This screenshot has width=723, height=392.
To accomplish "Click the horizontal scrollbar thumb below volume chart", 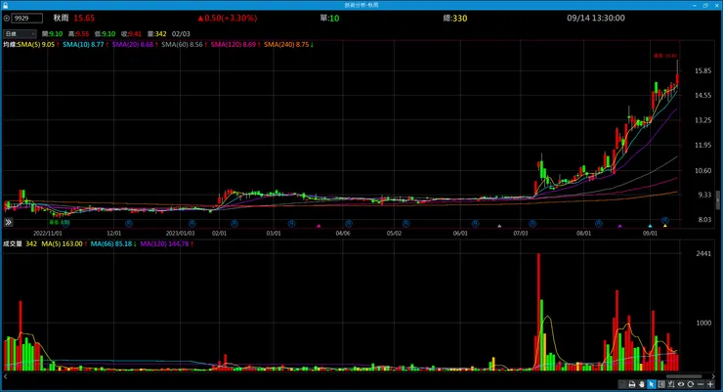I will click(684, 376).
